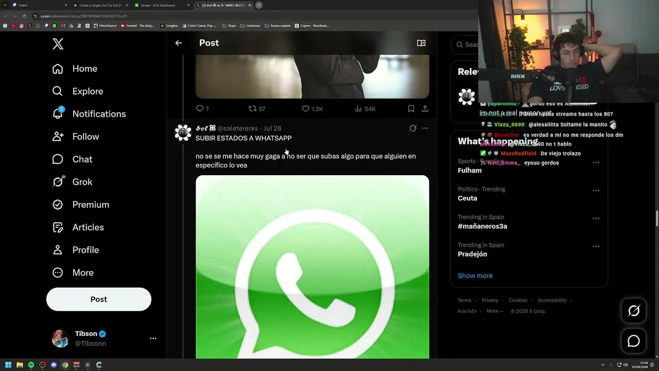The image size is (659, 371).
Task: Open the Privacy footer link
Action: (490, 300)
